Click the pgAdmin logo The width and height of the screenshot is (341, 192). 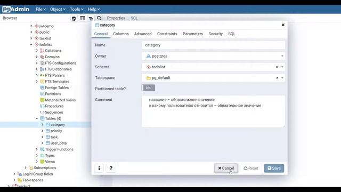(x=15, y=10)
